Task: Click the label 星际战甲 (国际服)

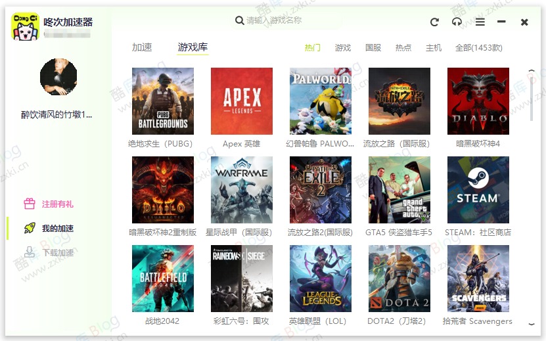Action: click(x=239, y=233)
